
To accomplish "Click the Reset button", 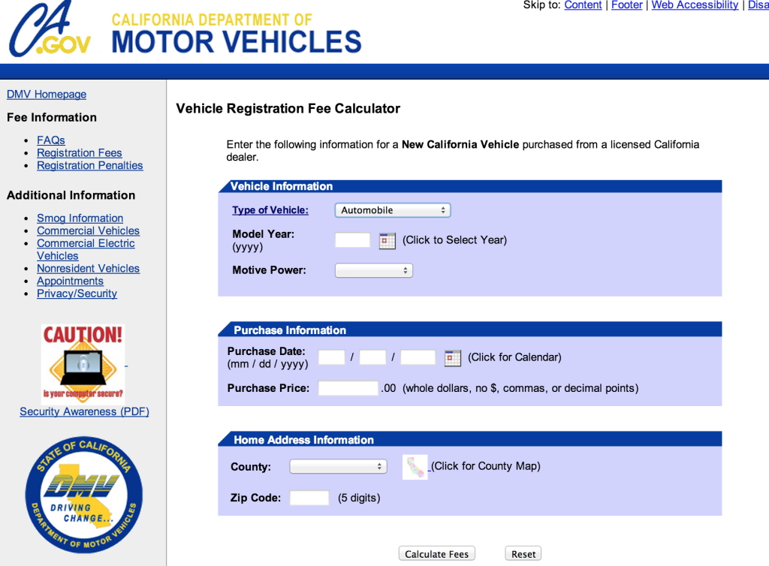I will click(523, 554).
